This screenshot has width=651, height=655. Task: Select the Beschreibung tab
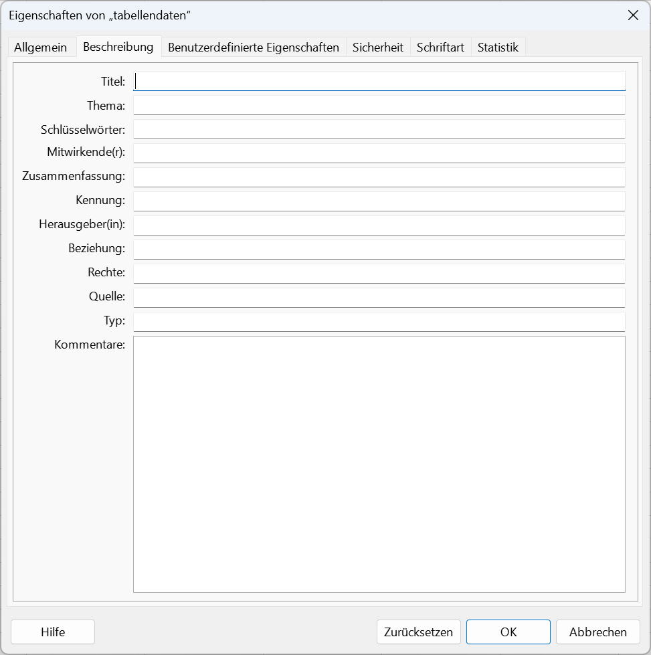point(118,46)
